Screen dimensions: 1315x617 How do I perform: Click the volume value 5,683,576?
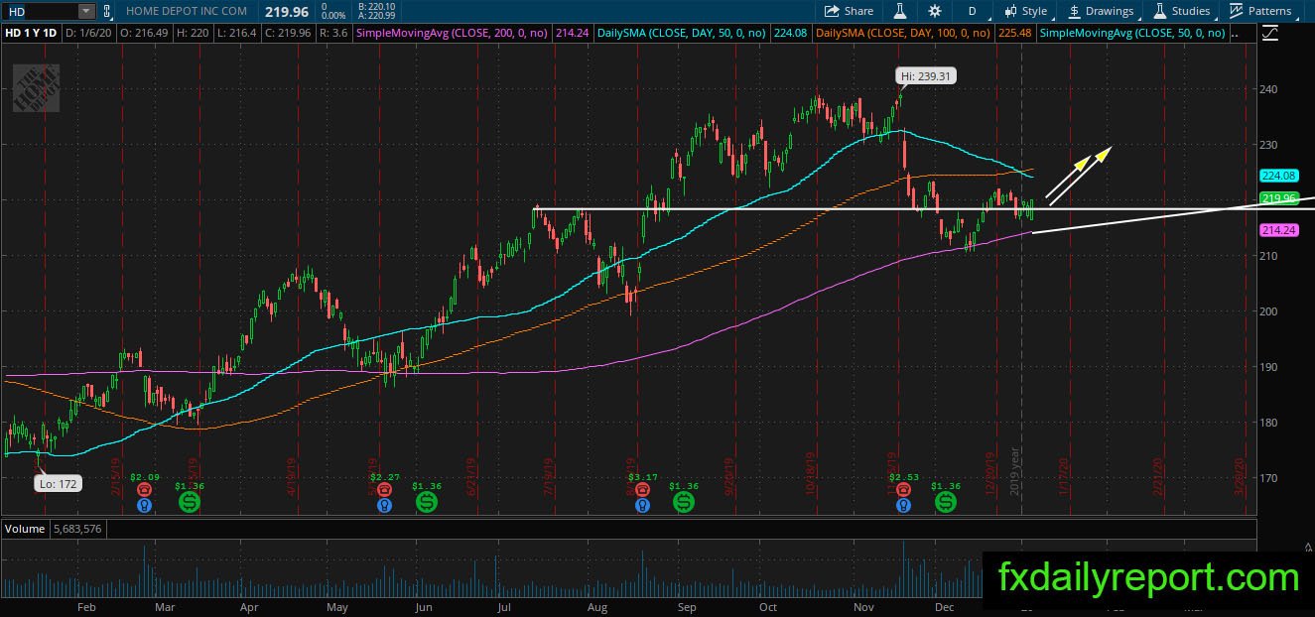(76, 529)
